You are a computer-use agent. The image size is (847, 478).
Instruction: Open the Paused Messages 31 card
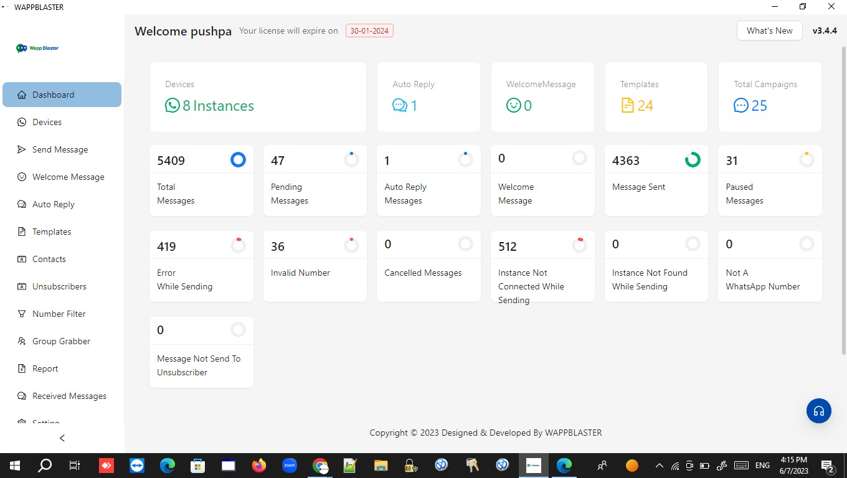(x=770, y=180)
